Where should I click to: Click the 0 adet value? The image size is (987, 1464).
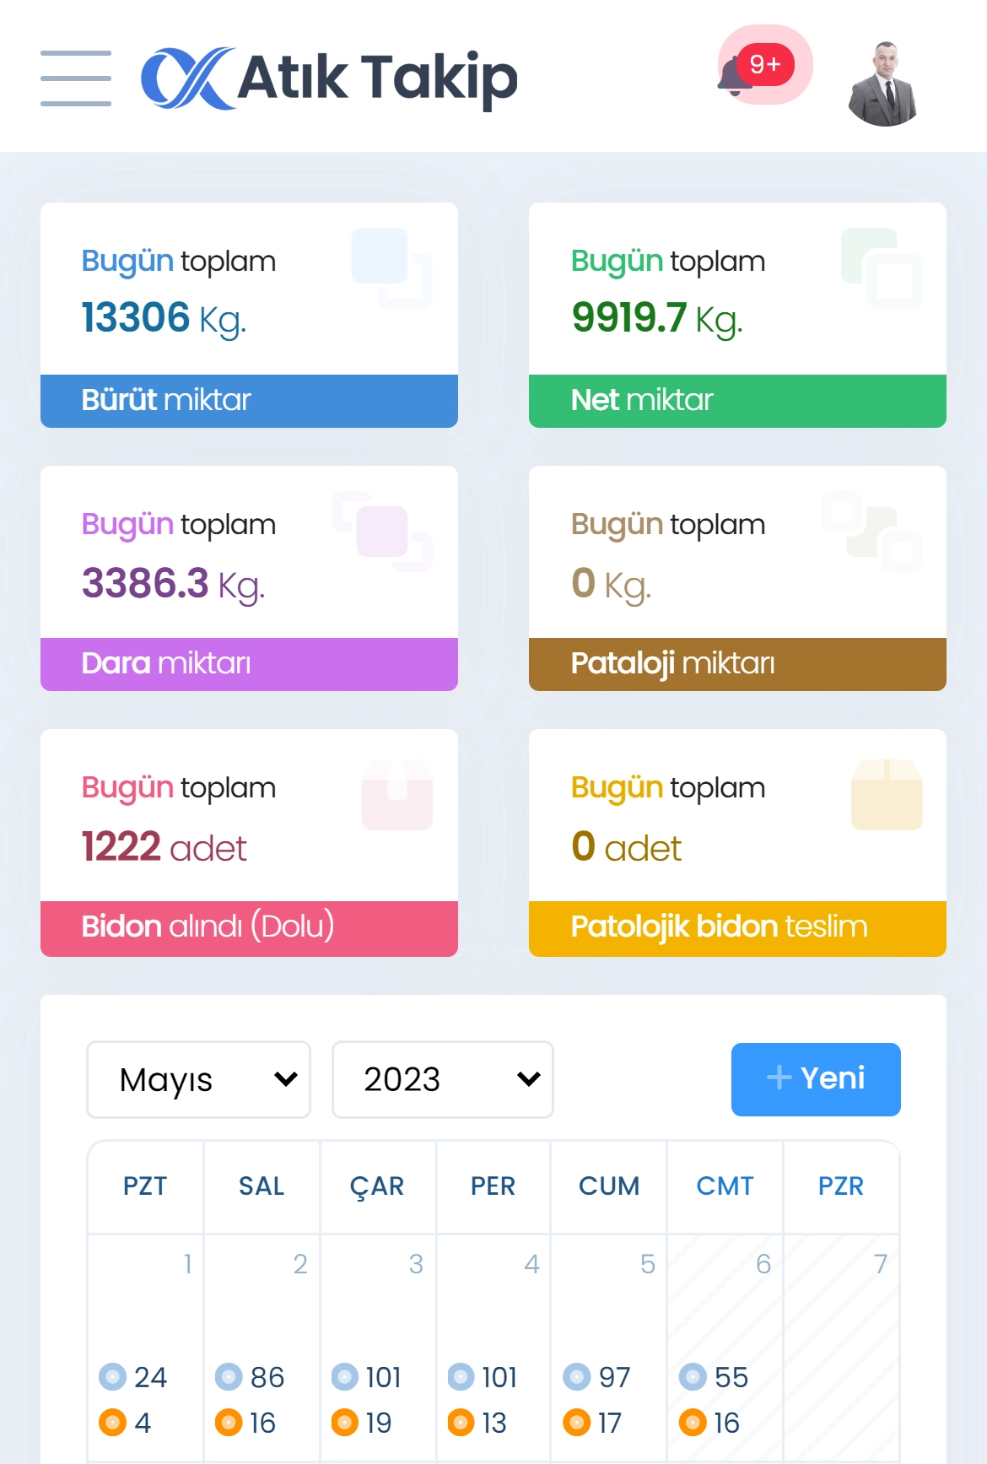click(x=626, y=847)
